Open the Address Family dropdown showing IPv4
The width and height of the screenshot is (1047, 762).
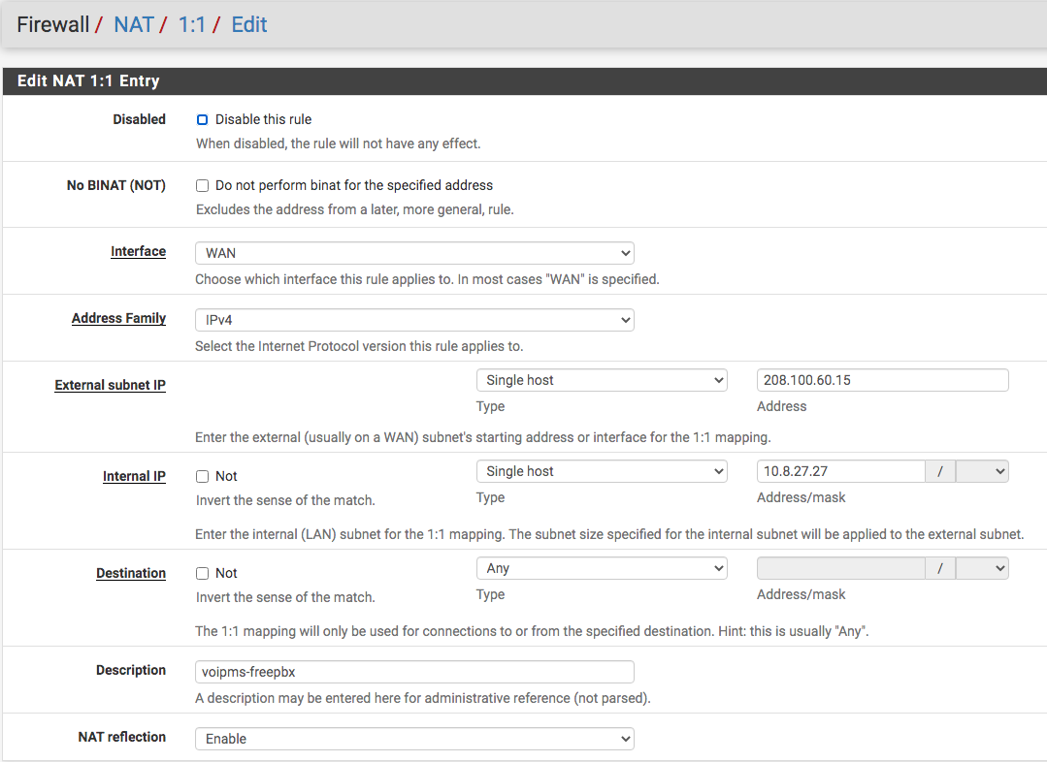414,320
